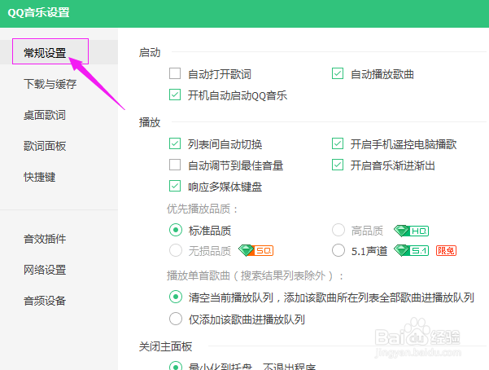This screenshot has height=370, width=489.
Task: Click the green 5.1 diamond badge
Action: pyautogui.click(x=412, y=251)
